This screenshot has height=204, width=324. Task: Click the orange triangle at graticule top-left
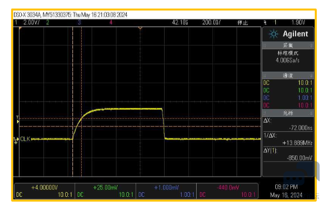point(21,28)
